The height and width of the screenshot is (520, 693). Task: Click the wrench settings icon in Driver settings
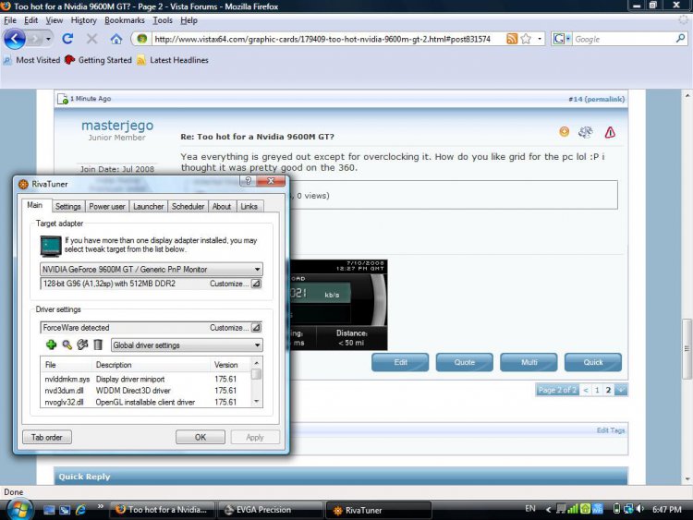pyautogui.click(x=82, y=345)
